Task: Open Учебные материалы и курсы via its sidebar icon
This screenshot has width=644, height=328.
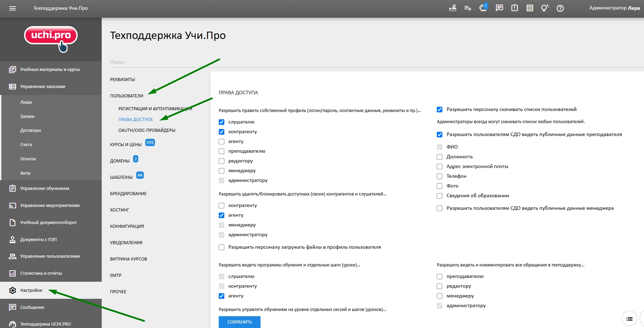Action: click(13, 70)
